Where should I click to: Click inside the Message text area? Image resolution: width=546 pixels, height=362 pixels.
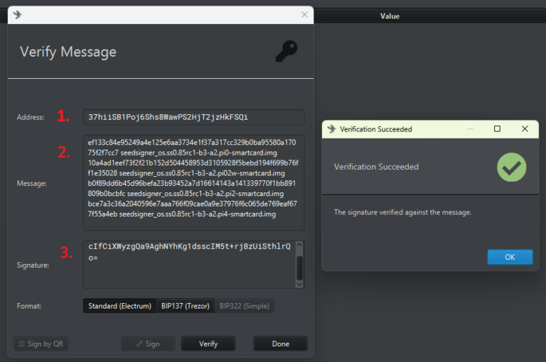point(193,183)
